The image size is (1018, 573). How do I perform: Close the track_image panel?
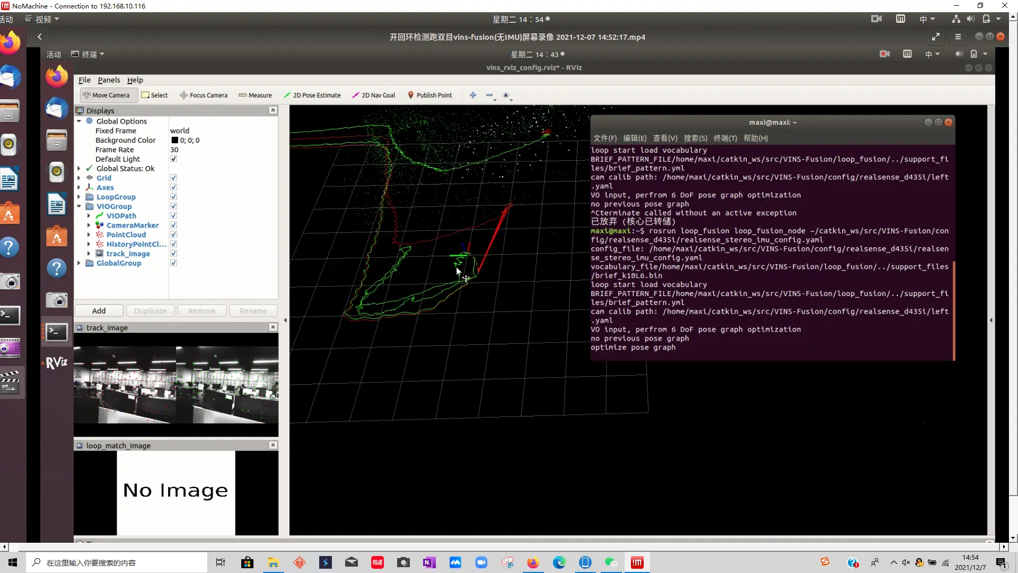coord(273,327)
